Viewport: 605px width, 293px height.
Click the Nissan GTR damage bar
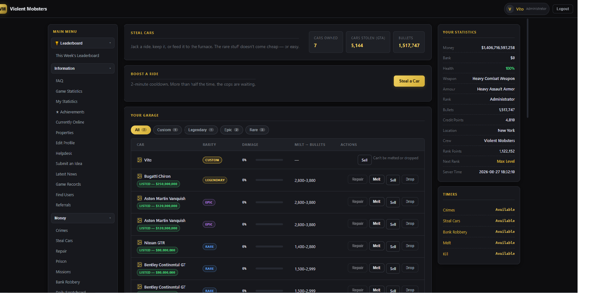point(269,247)
